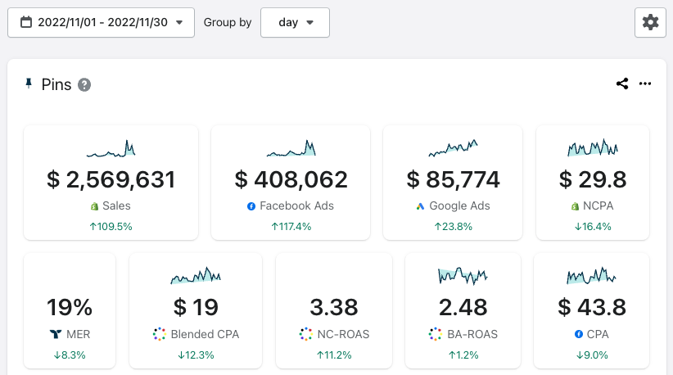
Task: Click the NC-ROAS label
Action: pyautogui.click(x=343, y=334)
